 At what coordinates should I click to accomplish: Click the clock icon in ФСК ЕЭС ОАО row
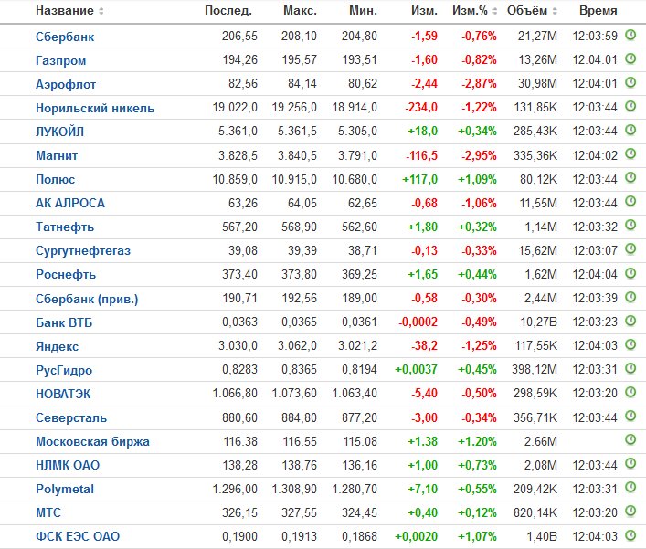tap(630, 535)
